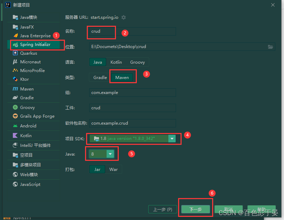Choose Maven as project type
The height and width of the screenshot is (220, 284).
point(122,78)
